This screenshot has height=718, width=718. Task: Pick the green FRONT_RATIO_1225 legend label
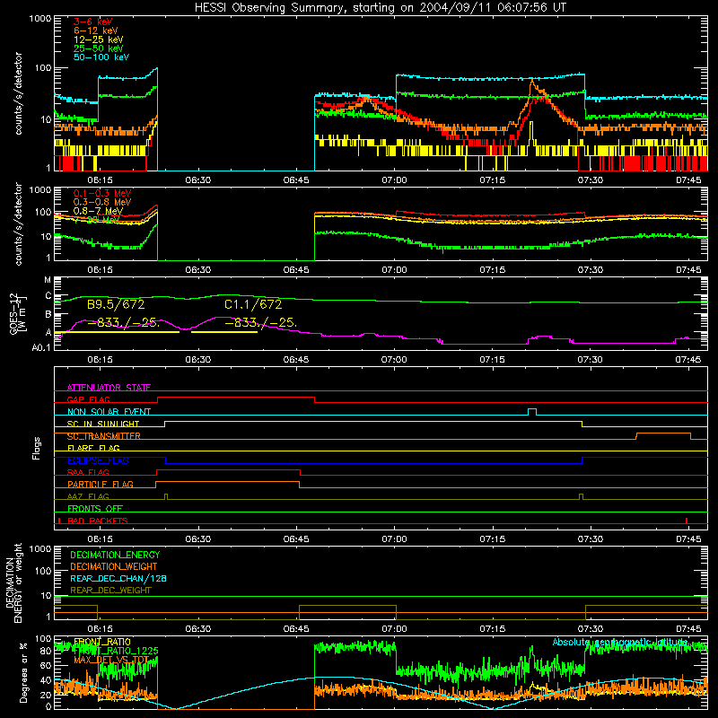[116, 651]
